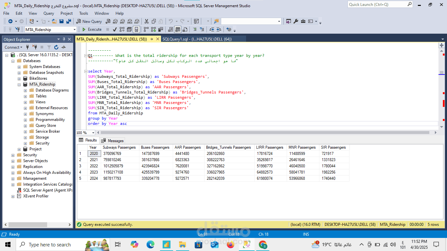Click the Increase Indent icon

tap(219, 29)
